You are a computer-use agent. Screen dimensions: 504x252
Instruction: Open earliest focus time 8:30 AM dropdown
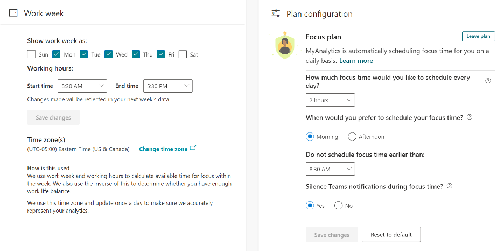[x=330, y=169]
